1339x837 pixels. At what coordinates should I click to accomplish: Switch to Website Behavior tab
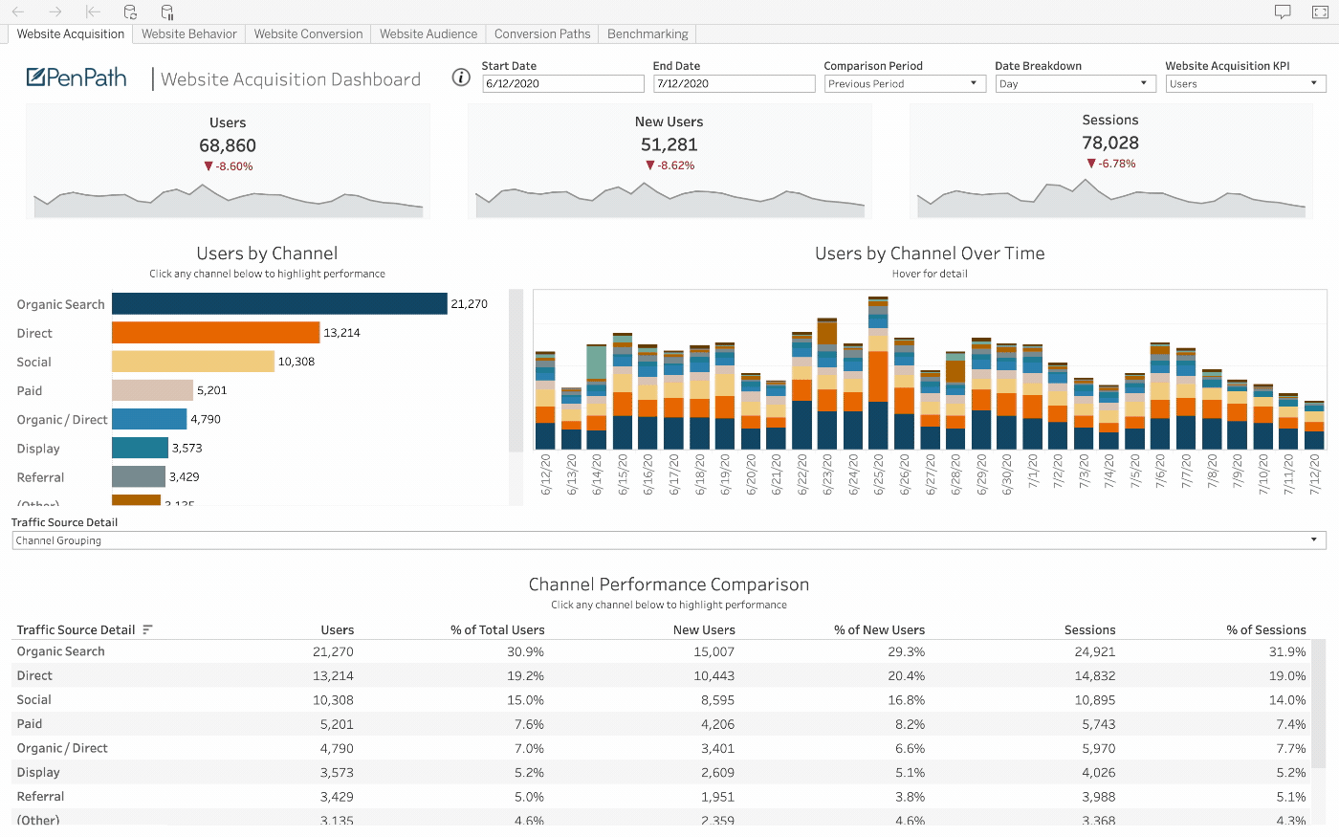tap(188, 33)
